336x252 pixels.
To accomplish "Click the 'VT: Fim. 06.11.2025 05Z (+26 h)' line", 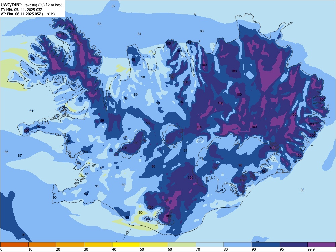I will click(x=28, y=14).
